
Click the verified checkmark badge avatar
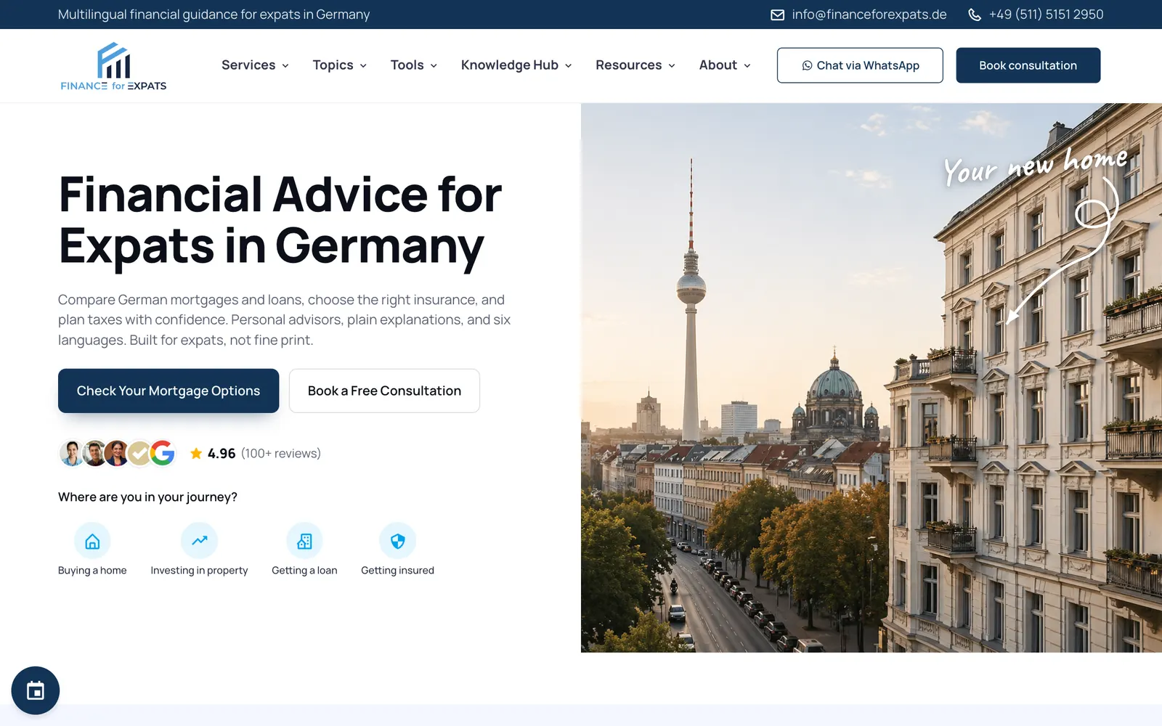click(139, 453)
